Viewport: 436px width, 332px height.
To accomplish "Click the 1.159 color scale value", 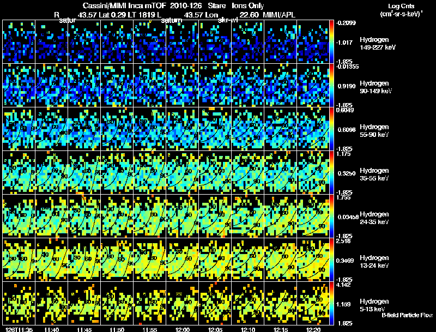I will pos(344,305).
